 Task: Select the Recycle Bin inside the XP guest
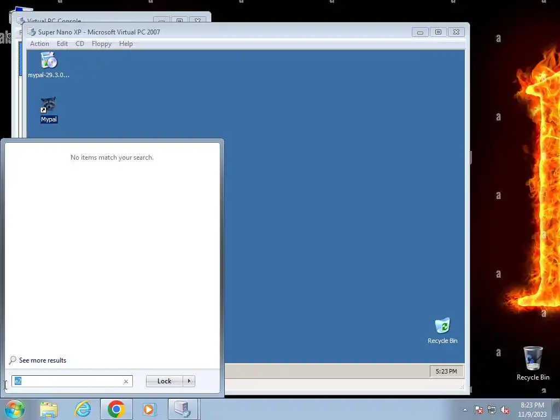[442, 331]
